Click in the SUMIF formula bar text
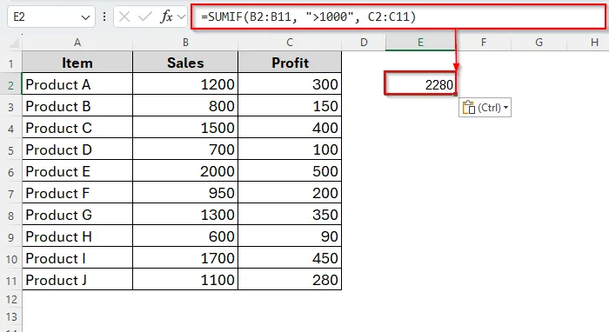 pyautogui.click(x=308, y=17)
